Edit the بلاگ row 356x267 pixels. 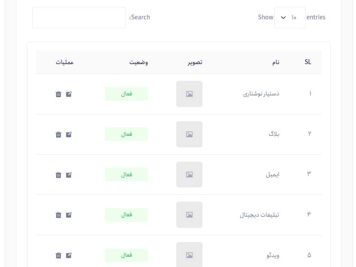point(69,135)
